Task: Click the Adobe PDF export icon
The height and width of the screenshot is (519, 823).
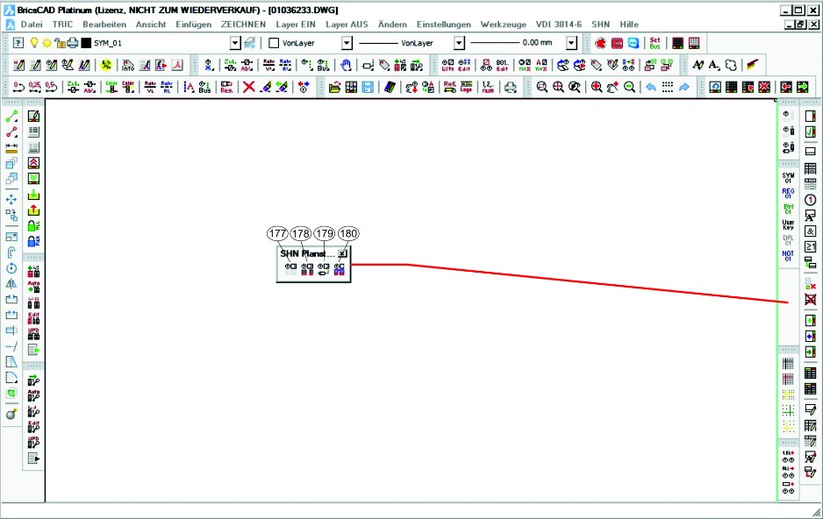Action: pyautogui.click(x=178, y=65)
